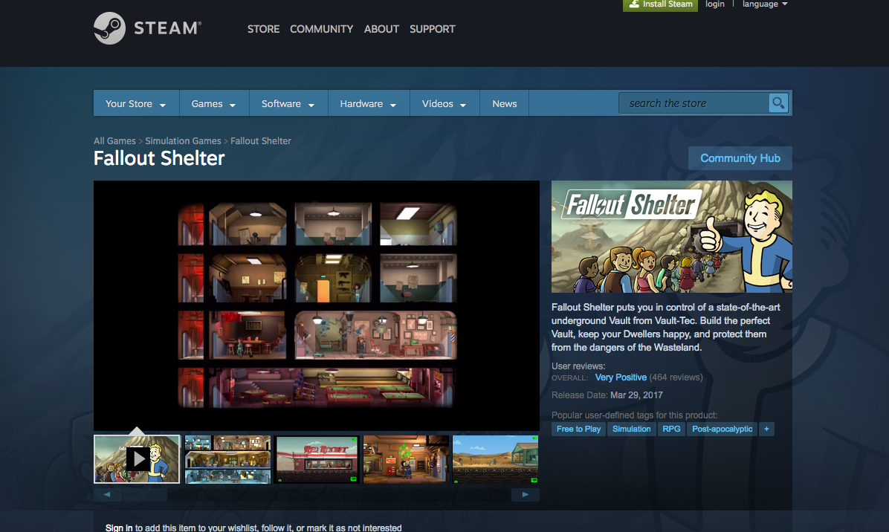Open the Software dropdown menu
Image resolution: width=889 pixels, height=532 pixels.
click(288, 104)
